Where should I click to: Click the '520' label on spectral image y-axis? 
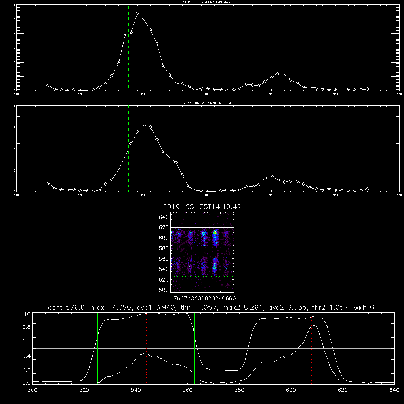pos(164,280)
